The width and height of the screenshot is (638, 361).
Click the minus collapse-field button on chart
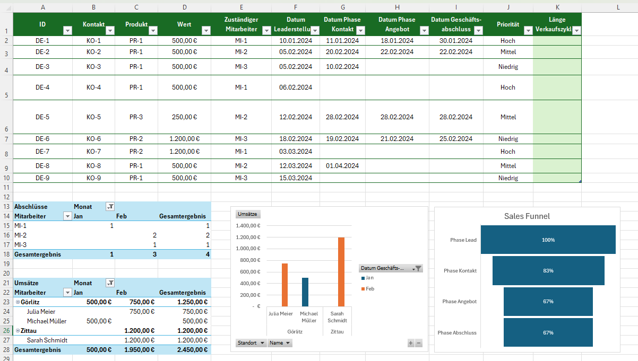point(419,343)
